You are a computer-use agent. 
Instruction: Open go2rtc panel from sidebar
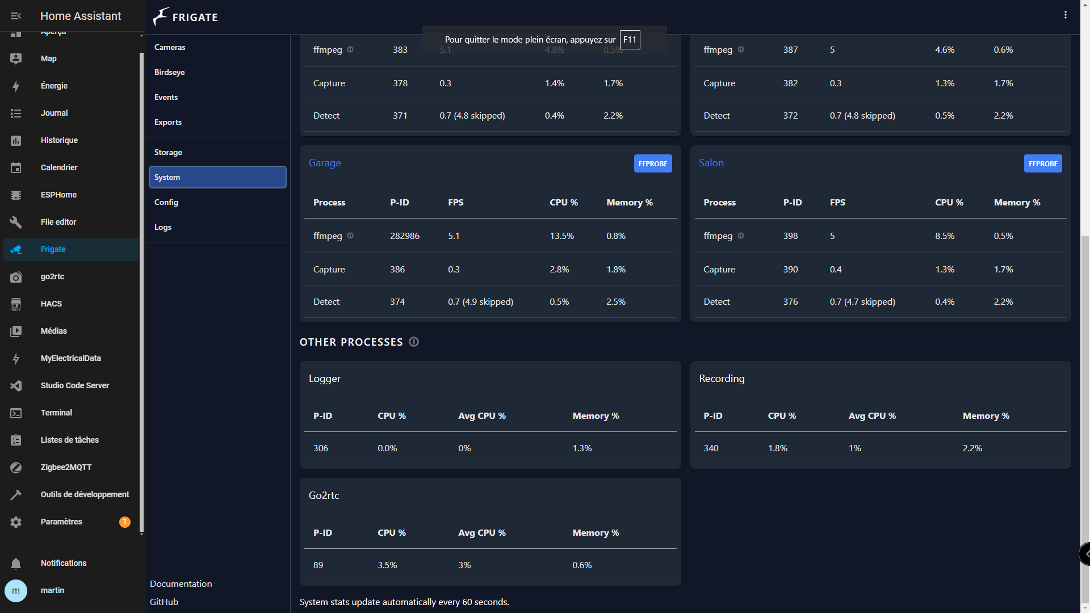tap(52, 276)
